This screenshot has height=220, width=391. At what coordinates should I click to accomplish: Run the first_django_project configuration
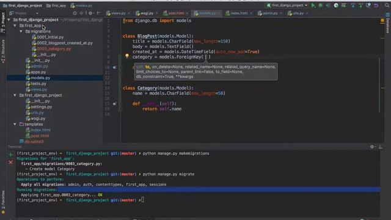click(313, 5)
